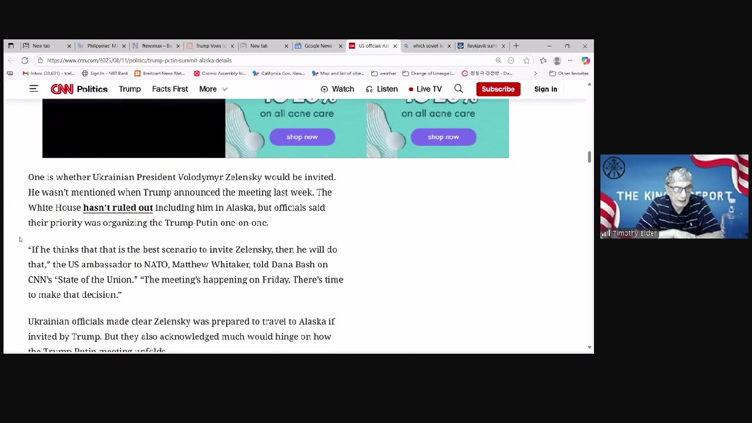Click the black video player area
Image resolution: width=752 pixels, height=423 pixels.
click(x=134, y=129)
